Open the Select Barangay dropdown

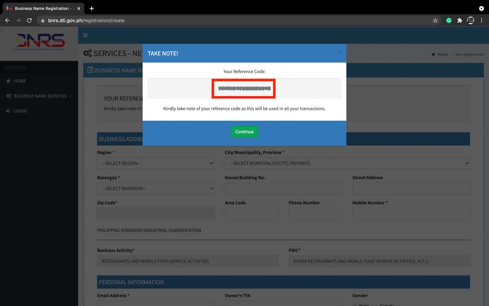[x=156, y=188]
